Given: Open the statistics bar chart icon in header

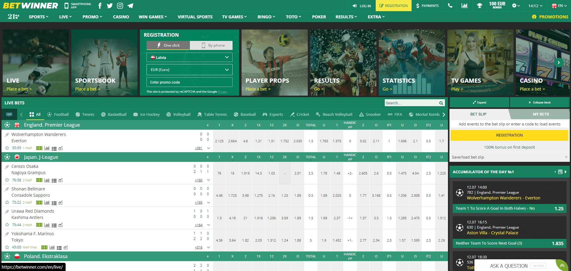Looking at the screenshot, I should click(x=465, y=5).
